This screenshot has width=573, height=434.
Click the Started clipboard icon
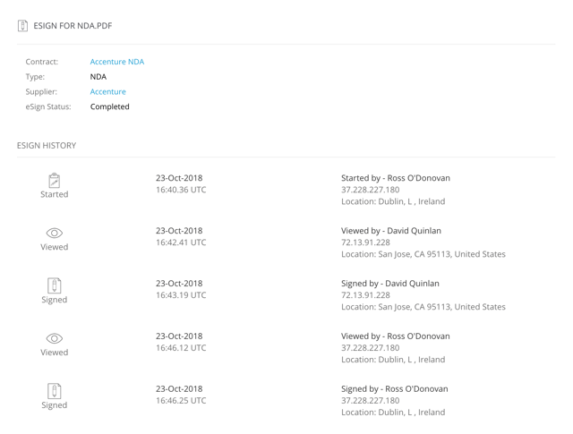[54, 180]
